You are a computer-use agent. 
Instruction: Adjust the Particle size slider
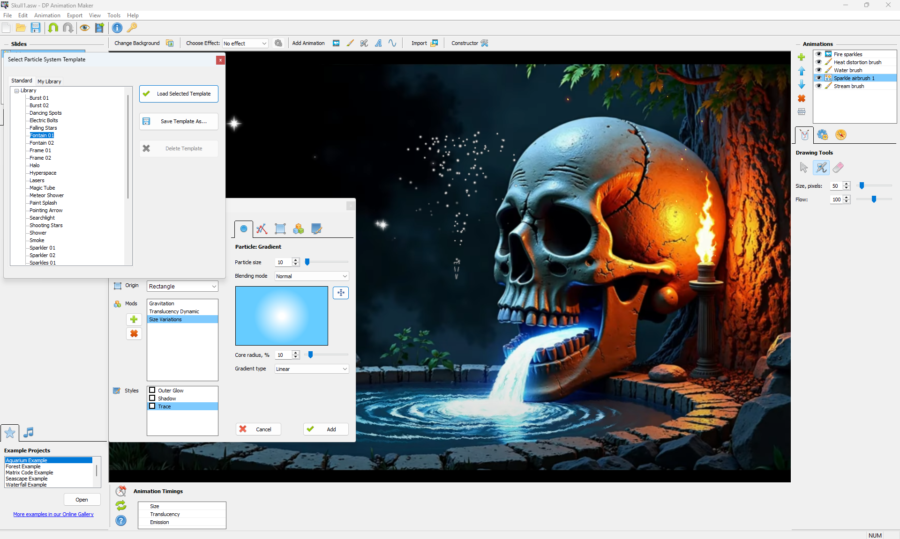click(307, 262)
